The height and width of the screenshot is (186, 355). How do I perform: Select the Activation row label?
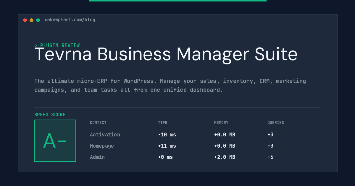coord(105,135)
